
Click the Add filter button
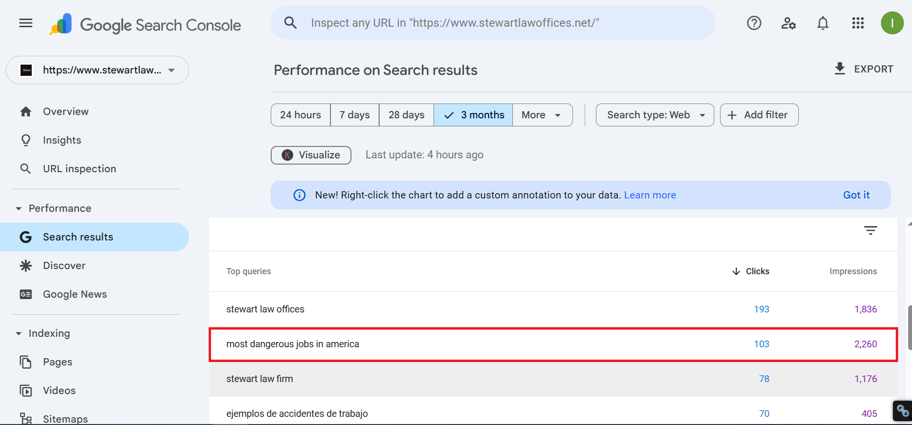point(759,115)
